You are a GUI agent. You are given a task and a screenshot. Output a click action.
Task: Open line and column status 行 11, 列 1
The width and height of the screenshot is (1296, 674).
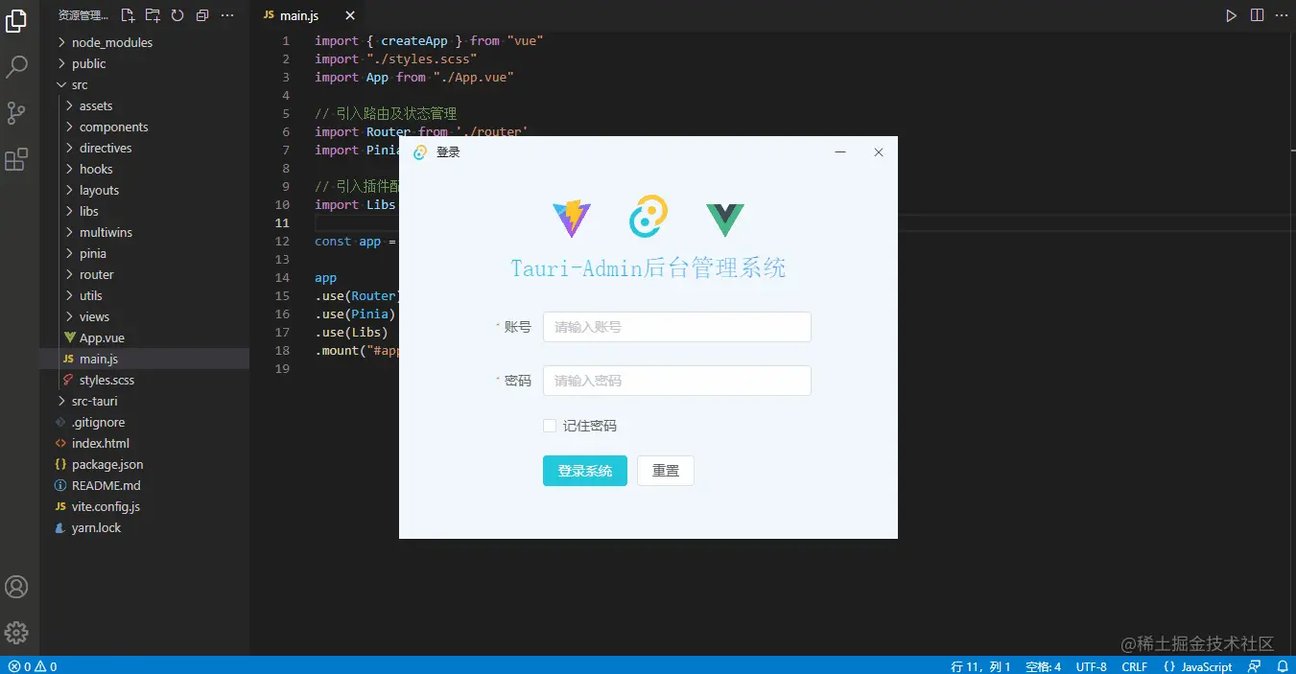click(980, 666)
